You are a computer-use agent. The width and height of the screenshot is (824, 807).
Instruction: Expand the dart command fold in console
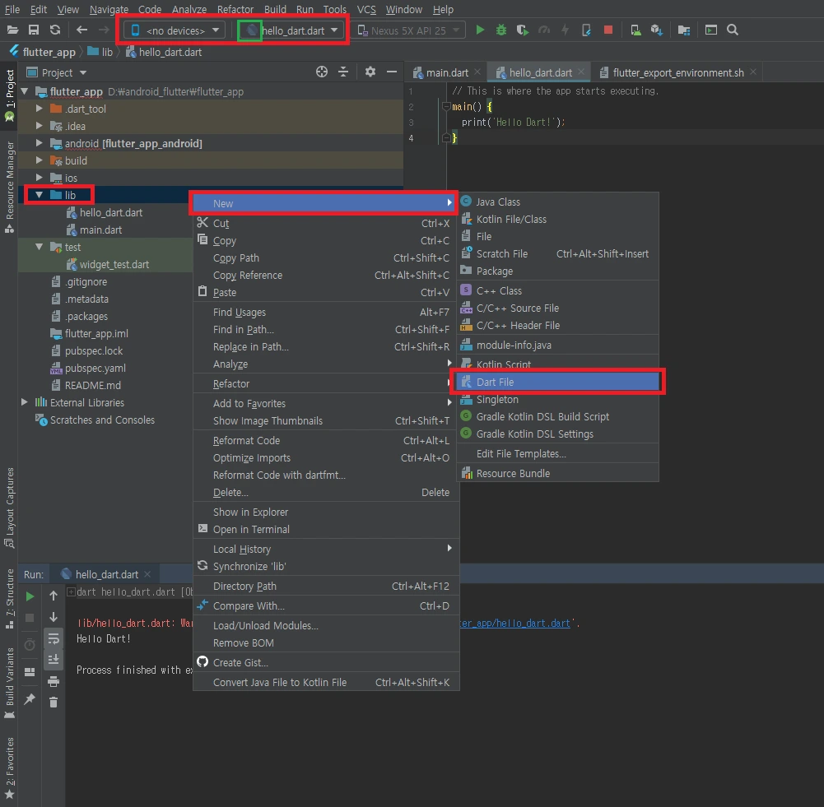point(71,591)
